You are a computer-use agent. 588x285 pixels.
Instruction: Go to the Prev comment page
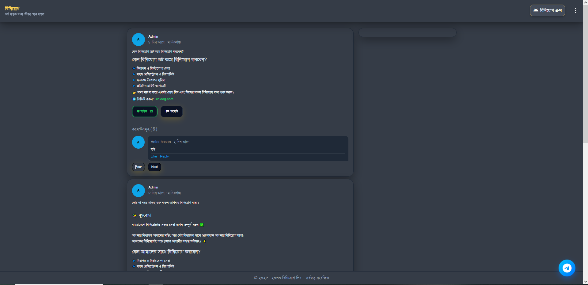pos(138,167)
